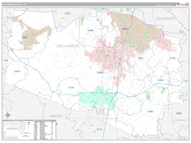This screenshot has width=191, height=143.
Task: Click the WILLIAMSON county label
Action: pyautogui.click(x=68, y=46)
